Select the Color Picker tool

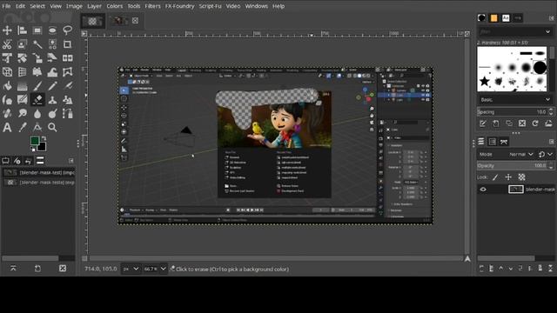coord(23,128)
